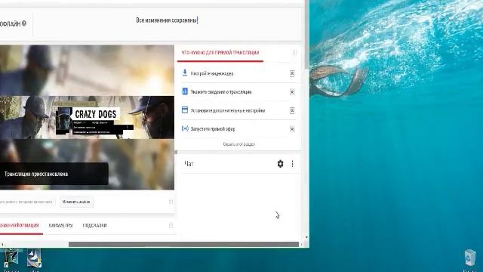The width and height of the screenshot is (483, 272).
Task: Click the vertical scrollbar down arrow
Action: 306,237
